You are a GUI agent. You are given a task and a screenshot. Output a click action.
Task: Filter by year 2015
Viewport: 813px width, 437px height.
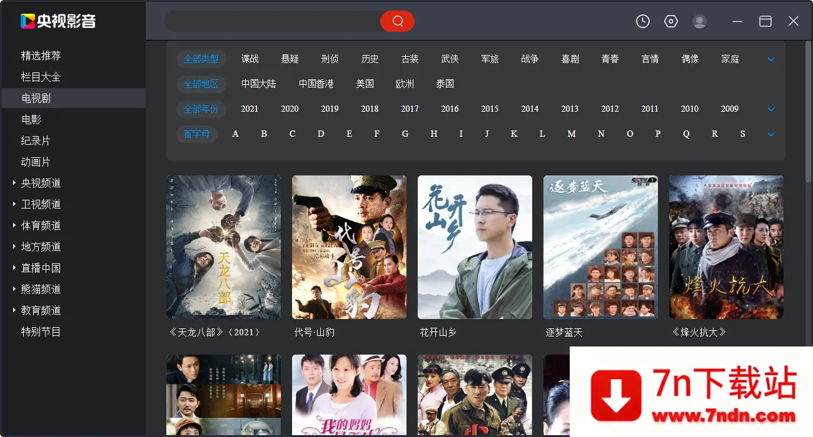pos(490,109)
